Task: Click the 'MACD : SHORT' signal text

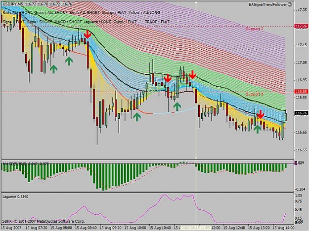Action: pos(68,22)
